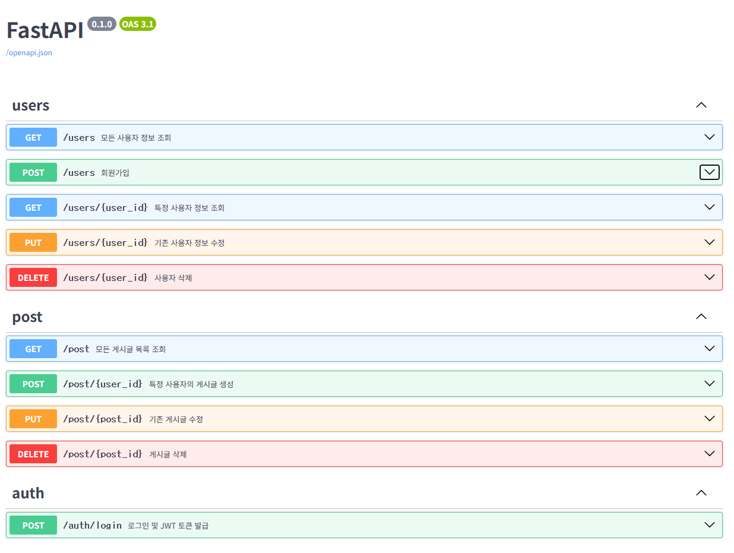This screenshot has width=734, height=553.
Task: Click the /post path in GET row
Action: pyautogui.click(x=76, y=349)
